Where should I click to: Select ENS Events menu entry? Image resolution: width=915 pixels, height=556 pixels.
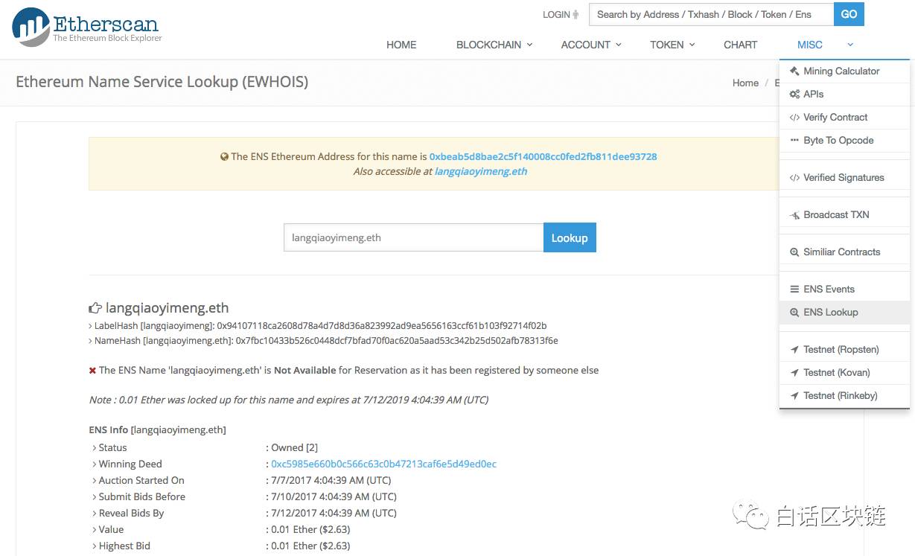[844, 290]
